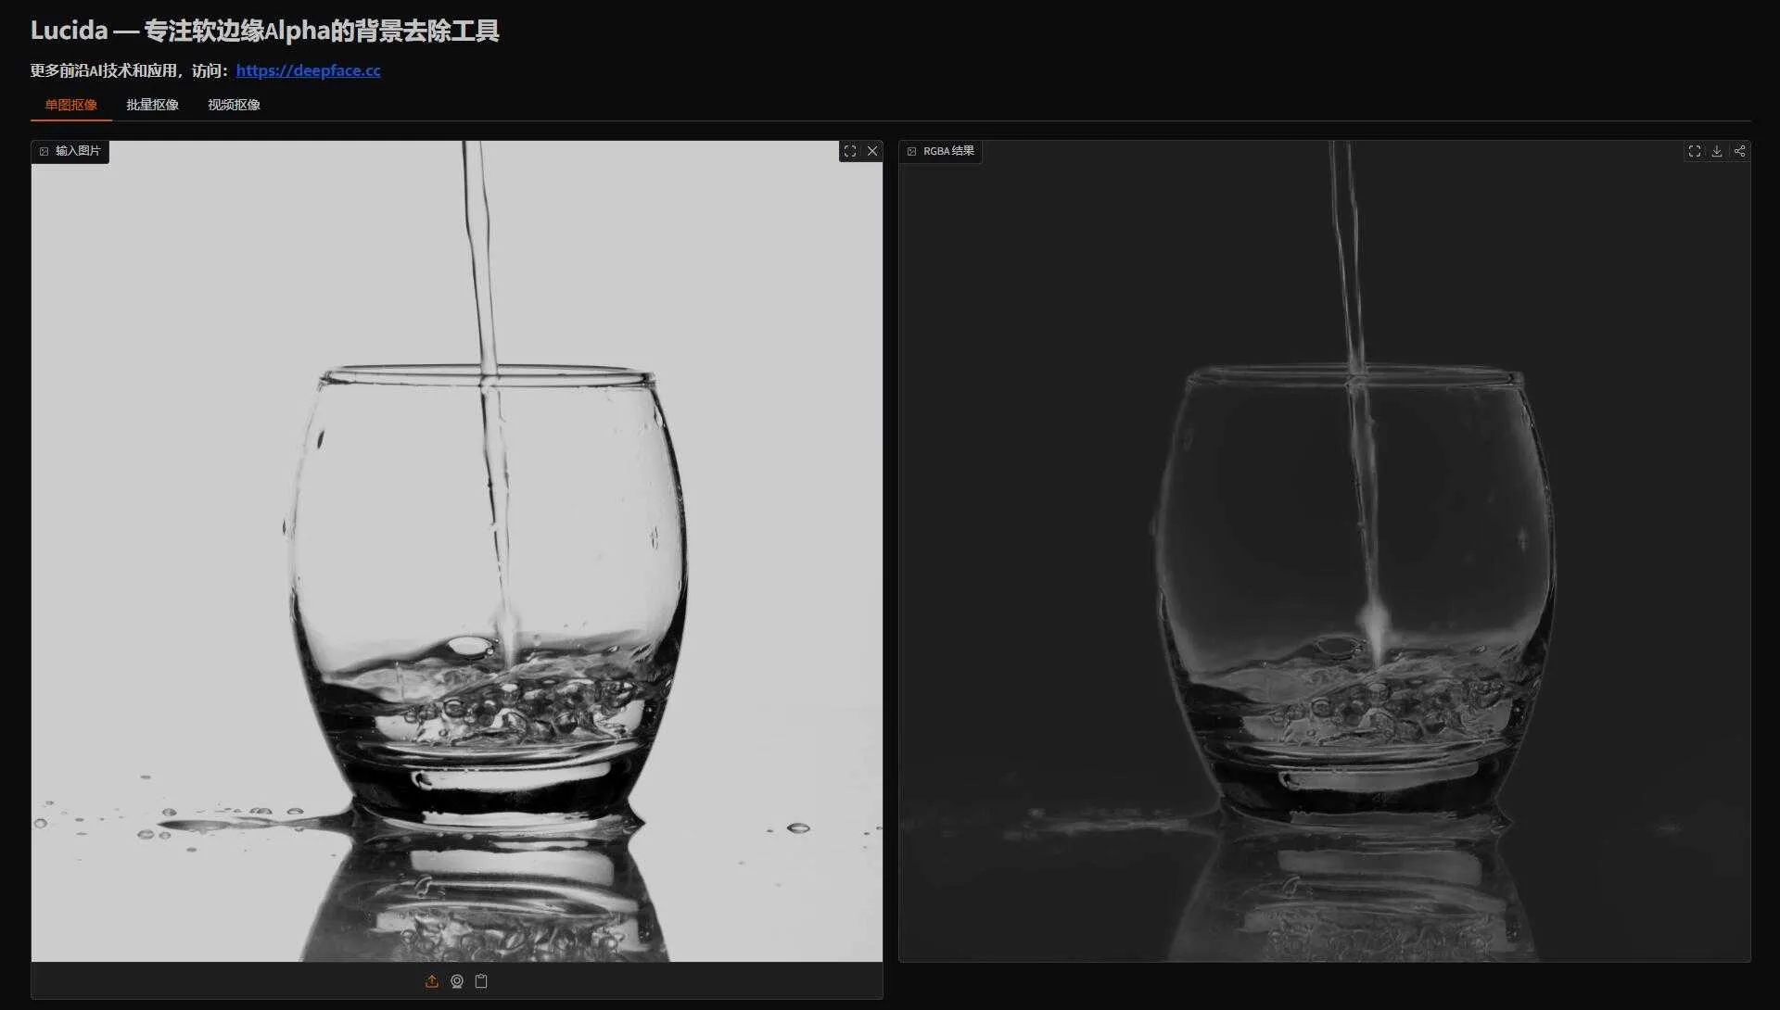Viewport: 1780px width, 1010px height.
Task: Switch to the 视频抠像 tab
Action: (x=234, y=105)
